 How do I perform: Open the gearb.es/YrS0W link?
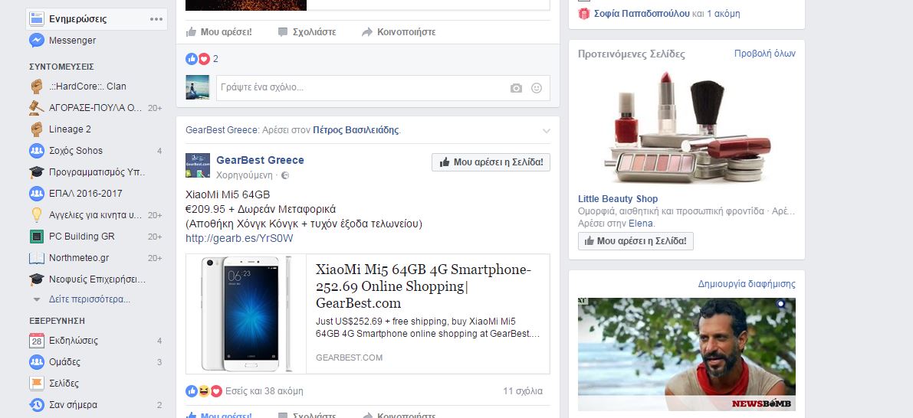pyautogui.click(x=239, y=238)
